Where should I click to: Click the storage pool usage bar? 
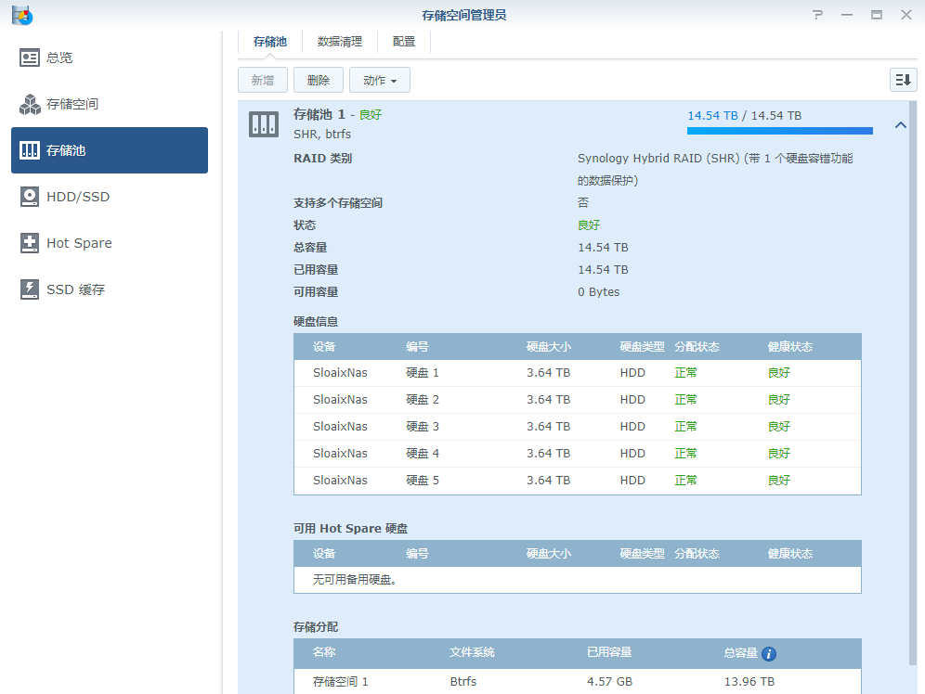pos(779,131)
